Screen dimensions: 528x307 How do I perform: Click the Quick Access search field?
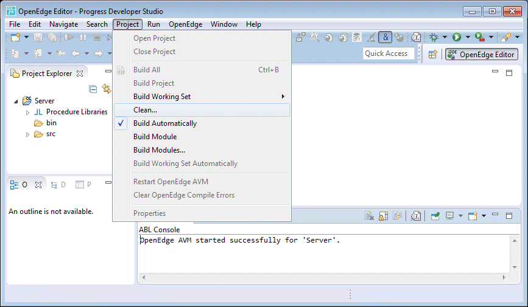click(389, 53)
